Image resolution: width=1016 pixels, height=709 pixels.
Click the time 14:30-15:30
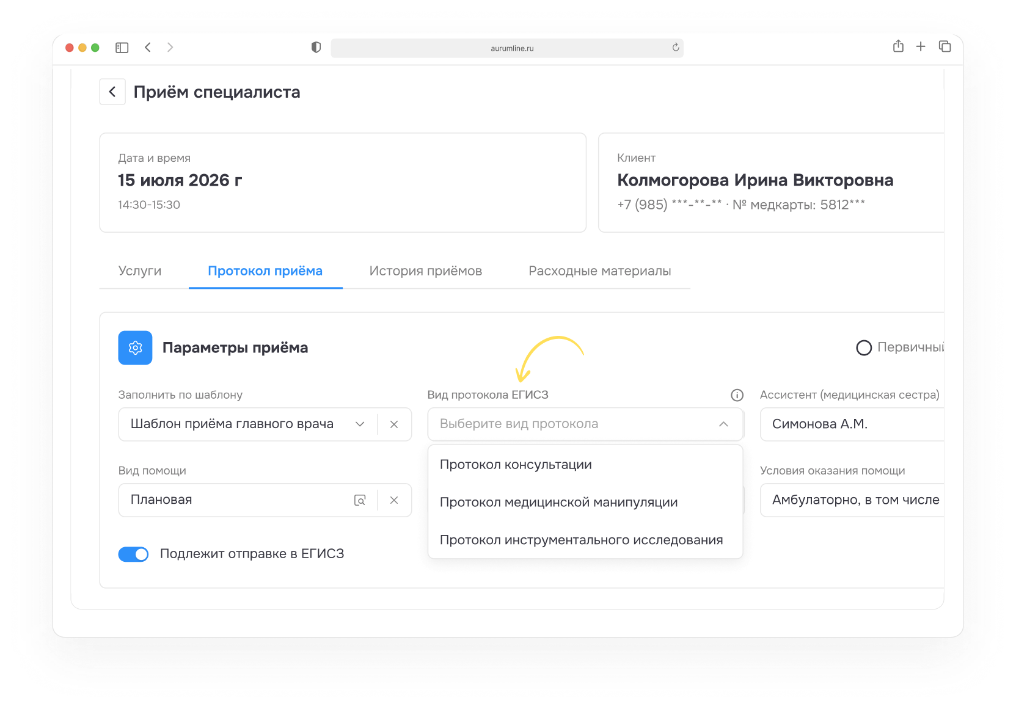[x=149, y=205]
